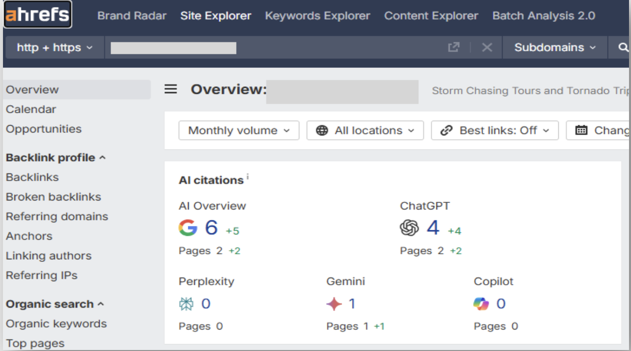Open the Linking authors report
The image size is (631, 351).
click(48, 256)
